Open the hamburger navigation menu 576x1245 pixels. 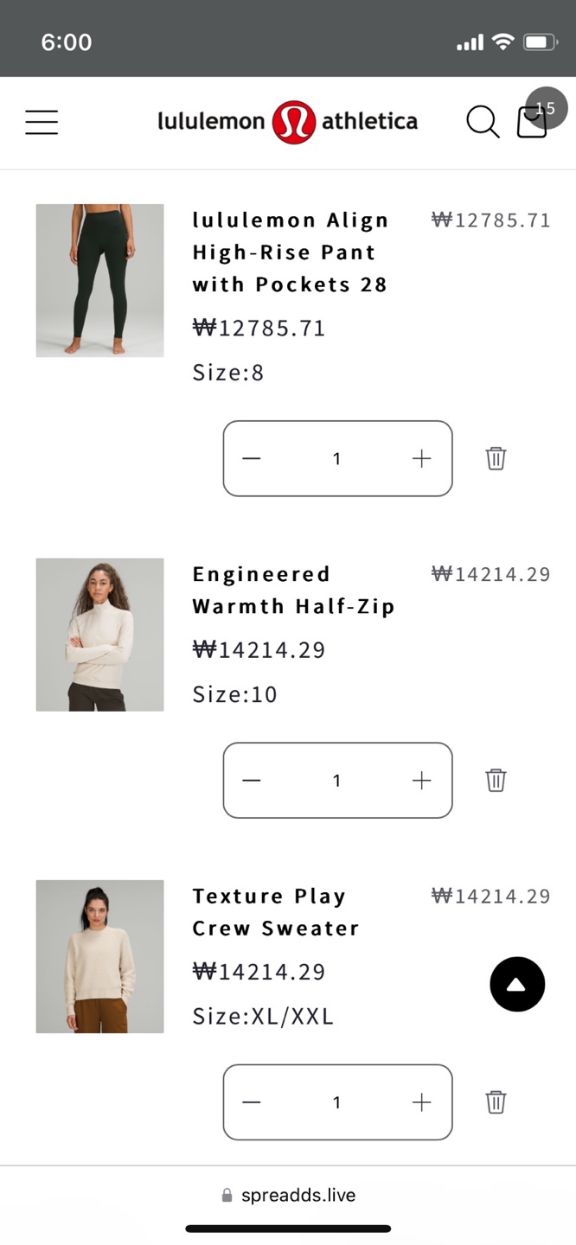click(x=42, y=122)
